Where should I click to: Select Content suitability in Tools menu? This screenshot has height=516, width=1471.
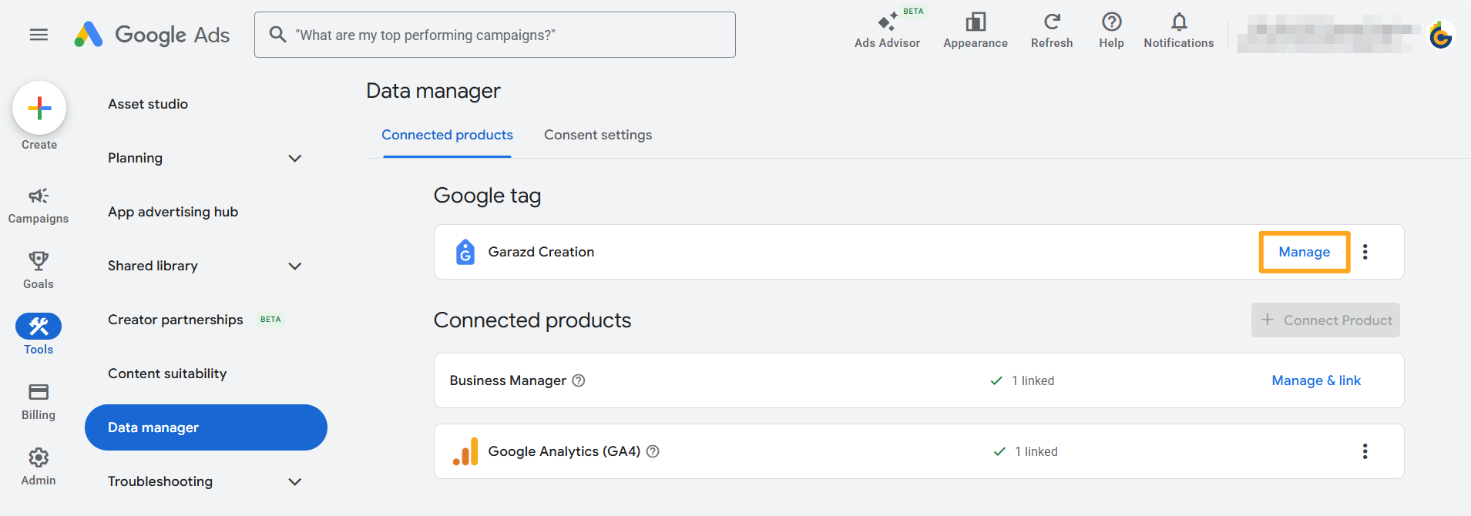(167, 374)
